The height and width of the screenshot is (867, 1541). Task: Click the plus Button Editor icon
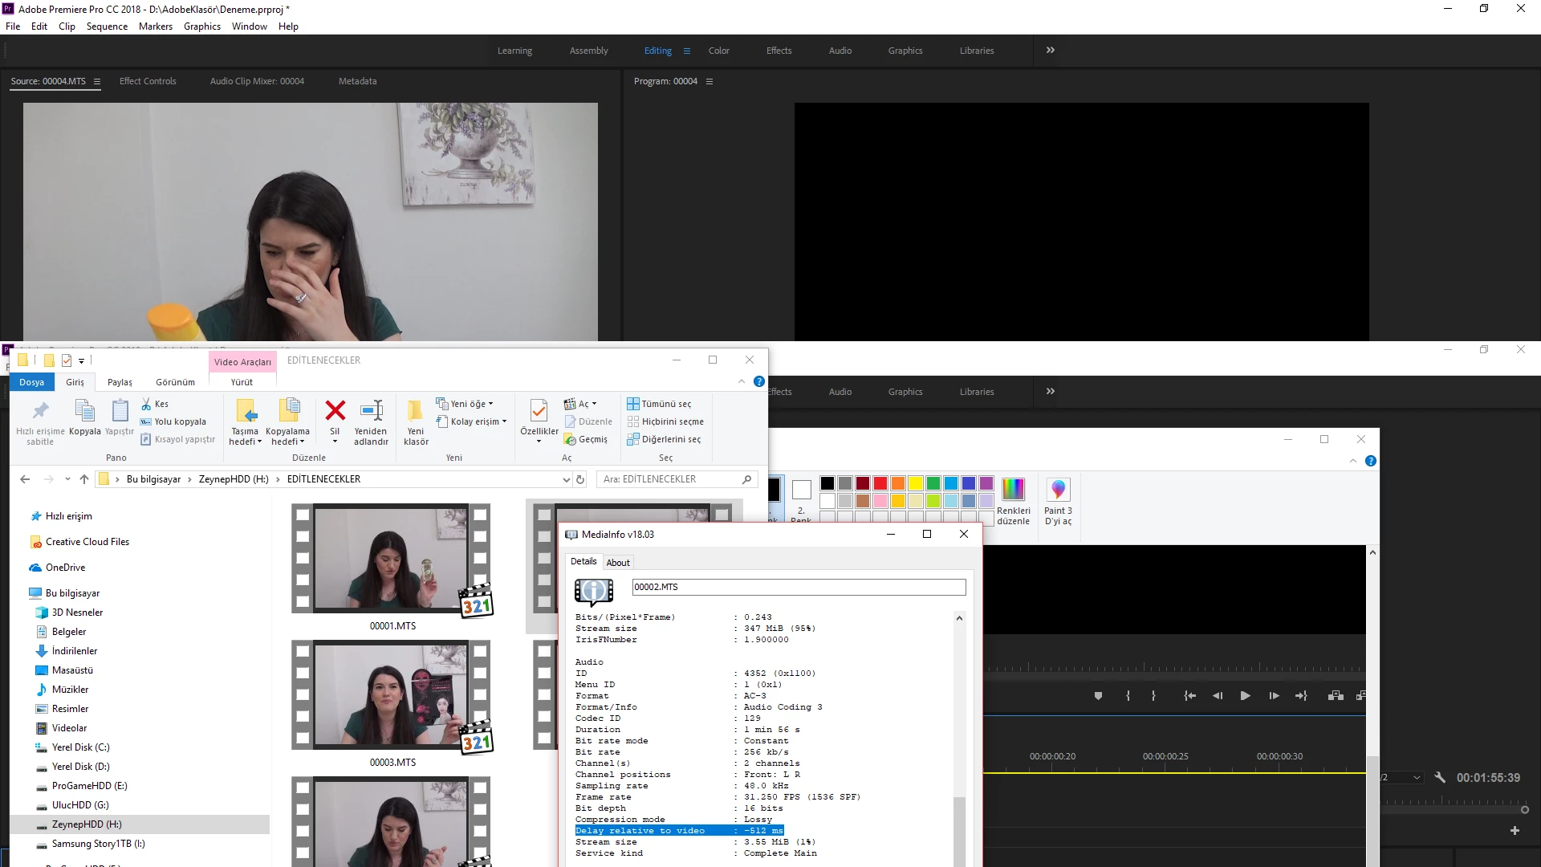pos(1515,831)
